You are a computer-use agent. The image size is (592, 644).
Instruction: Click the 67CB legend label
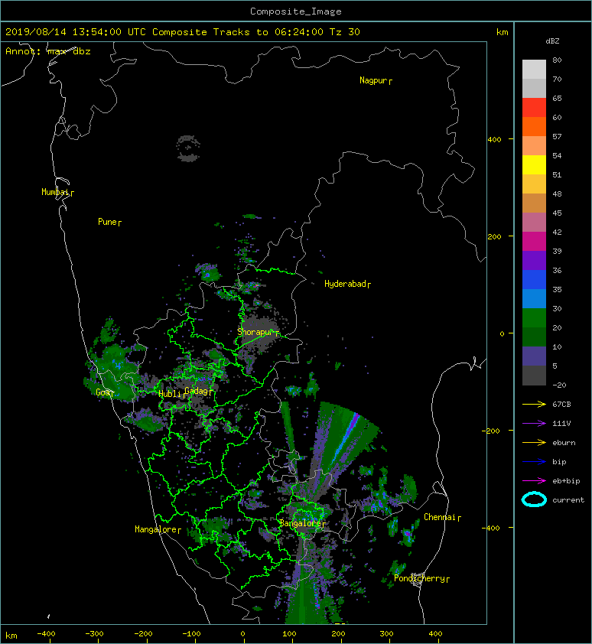point(561,404)
